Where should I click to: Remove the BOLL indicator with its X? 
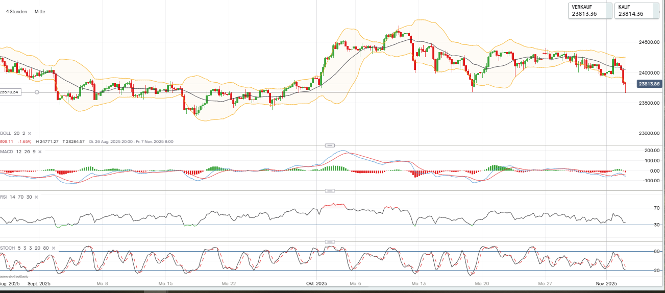click(x=30, y=133)
